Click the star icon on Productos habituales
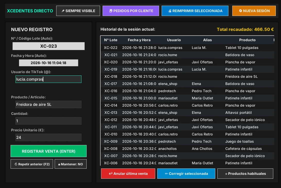 226,174
